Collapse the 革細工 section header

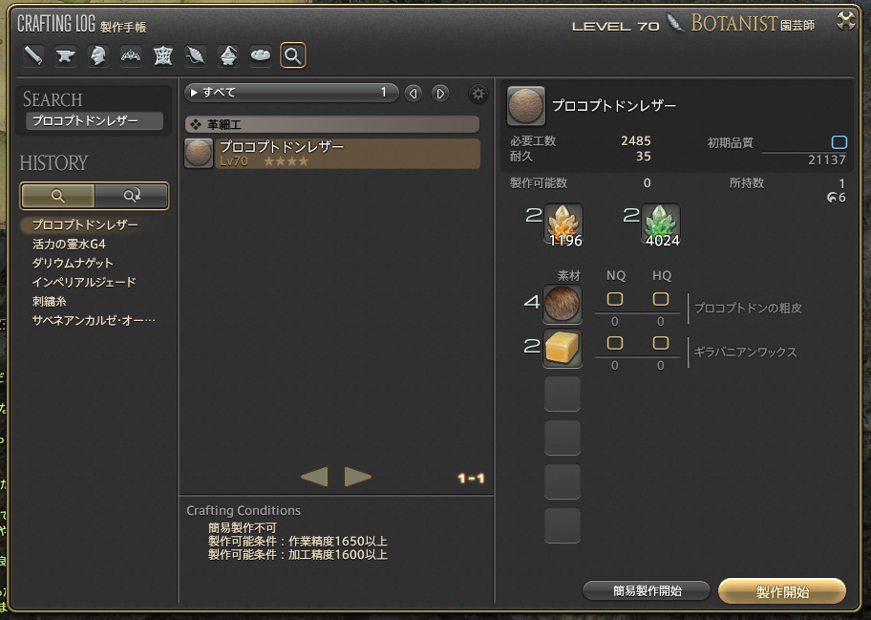[x=332, y=124]
